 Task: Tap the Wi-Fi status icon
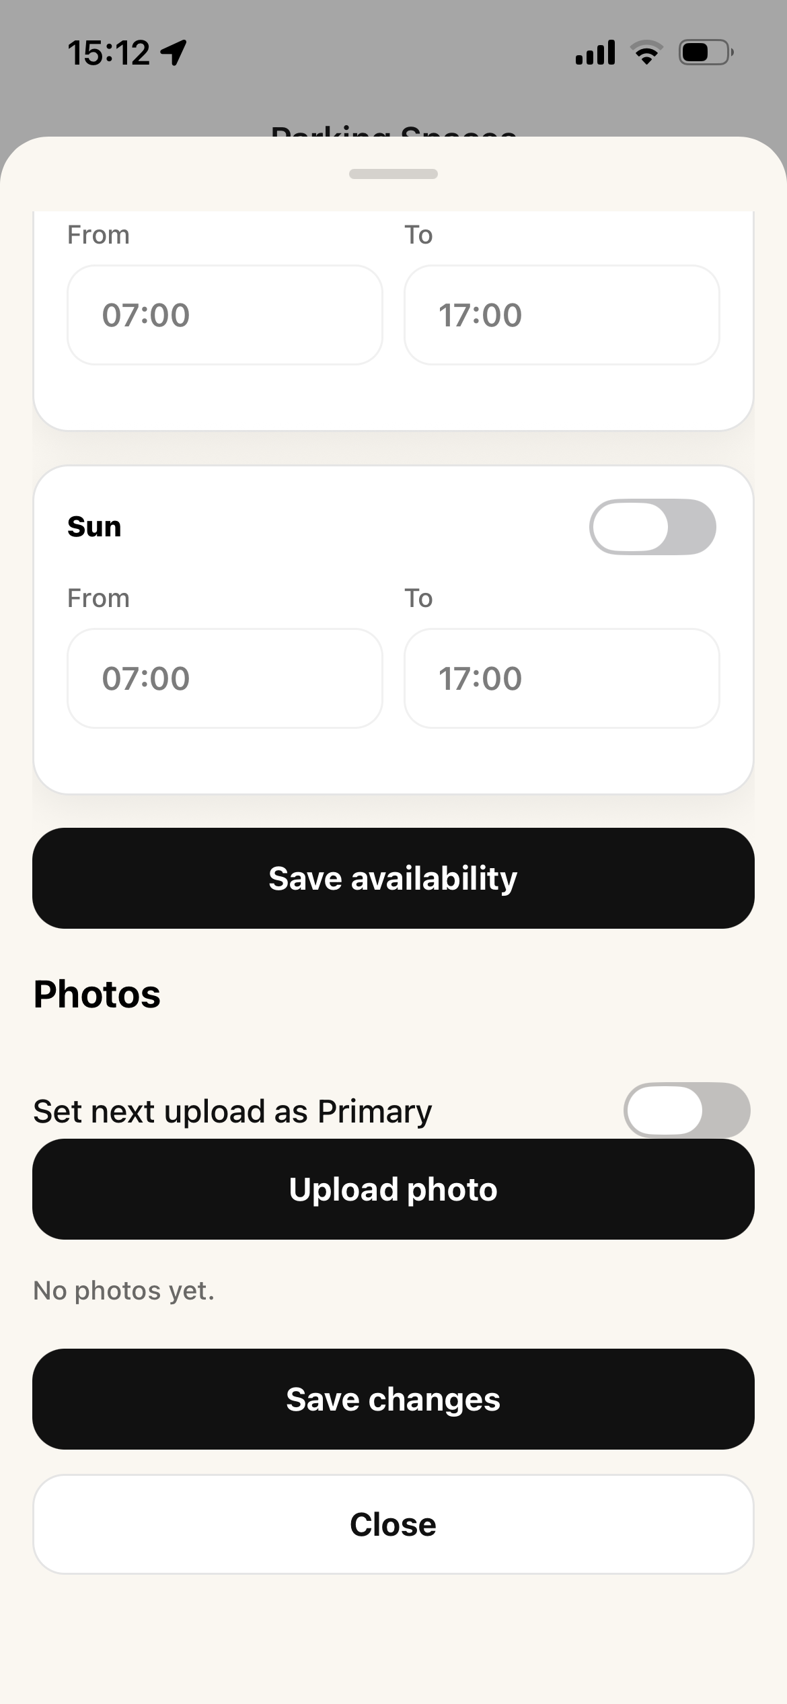tap(646, 52)
